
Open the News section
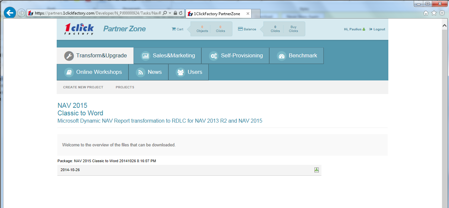(x=148, y=72)
